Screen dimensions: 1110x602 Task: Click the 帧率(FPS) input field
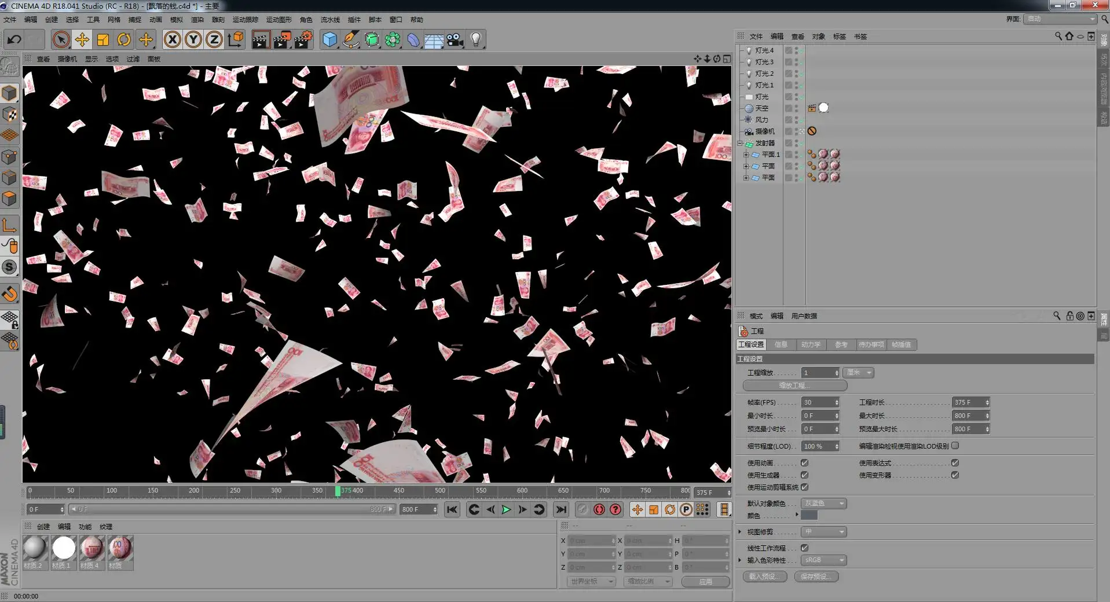tap(820, 402)
